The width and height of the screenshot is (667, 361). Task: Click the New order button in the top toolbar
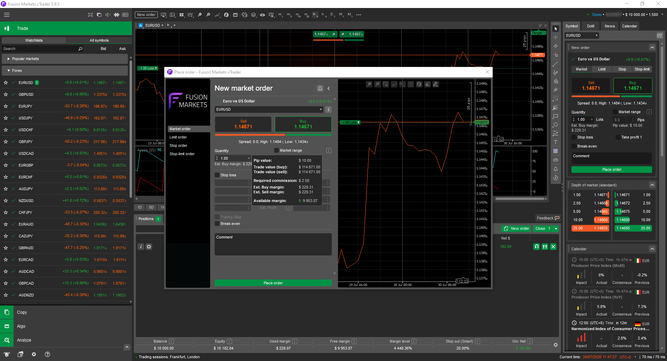pyautogui.click(x=146, y=15)
